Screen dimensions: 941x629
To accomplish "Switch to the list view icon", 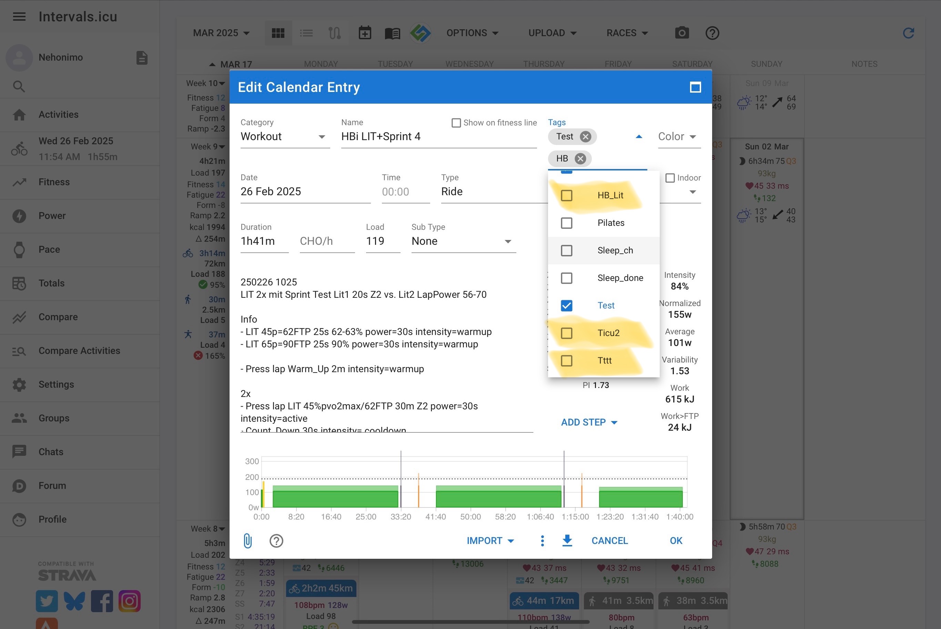I will point(306,33).
